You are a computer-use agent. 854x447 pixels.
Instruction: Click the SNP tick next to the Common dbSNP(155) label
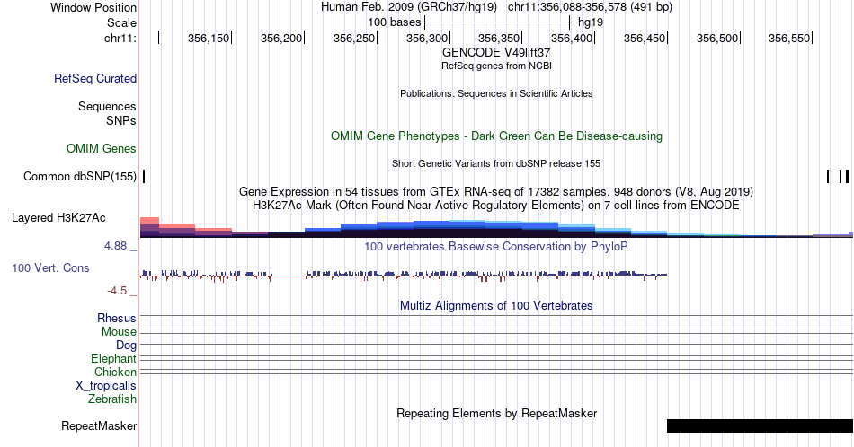click(x=144, y=176)
